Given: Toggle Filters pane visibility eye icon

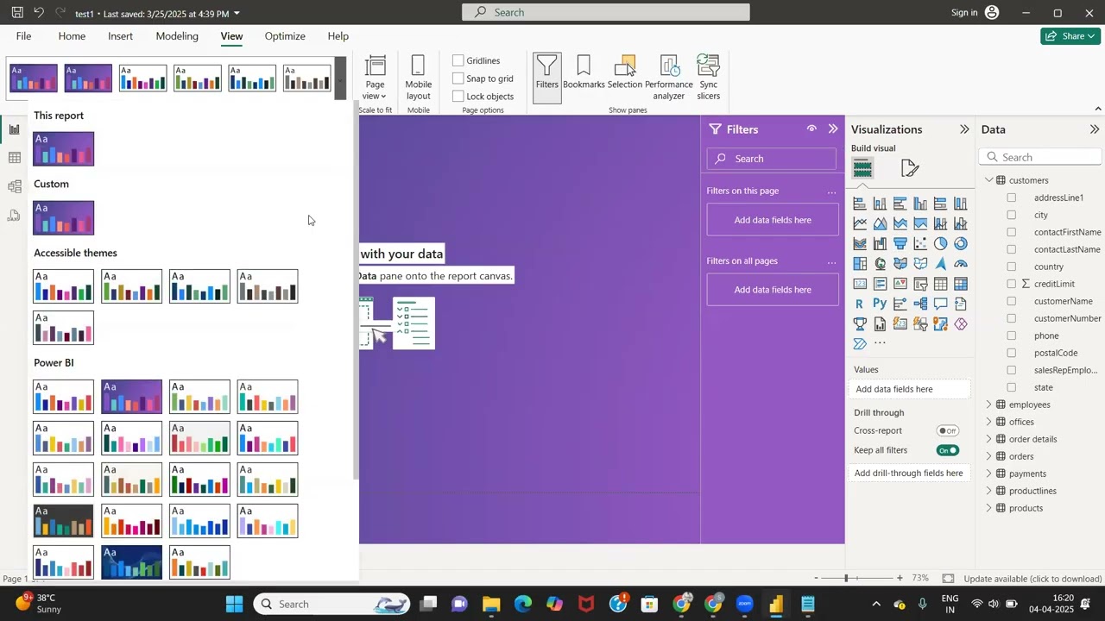Looking at the screenshot, I should [x=811, y=129].
